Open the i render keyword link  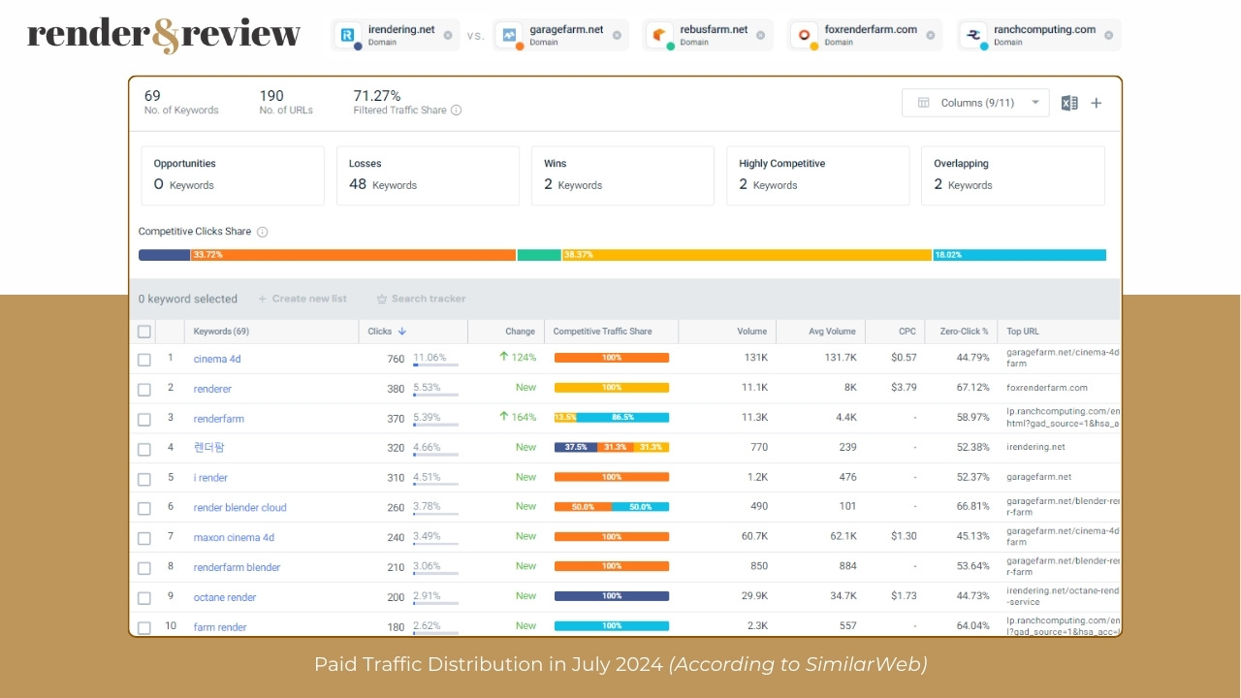click(210, 478)
